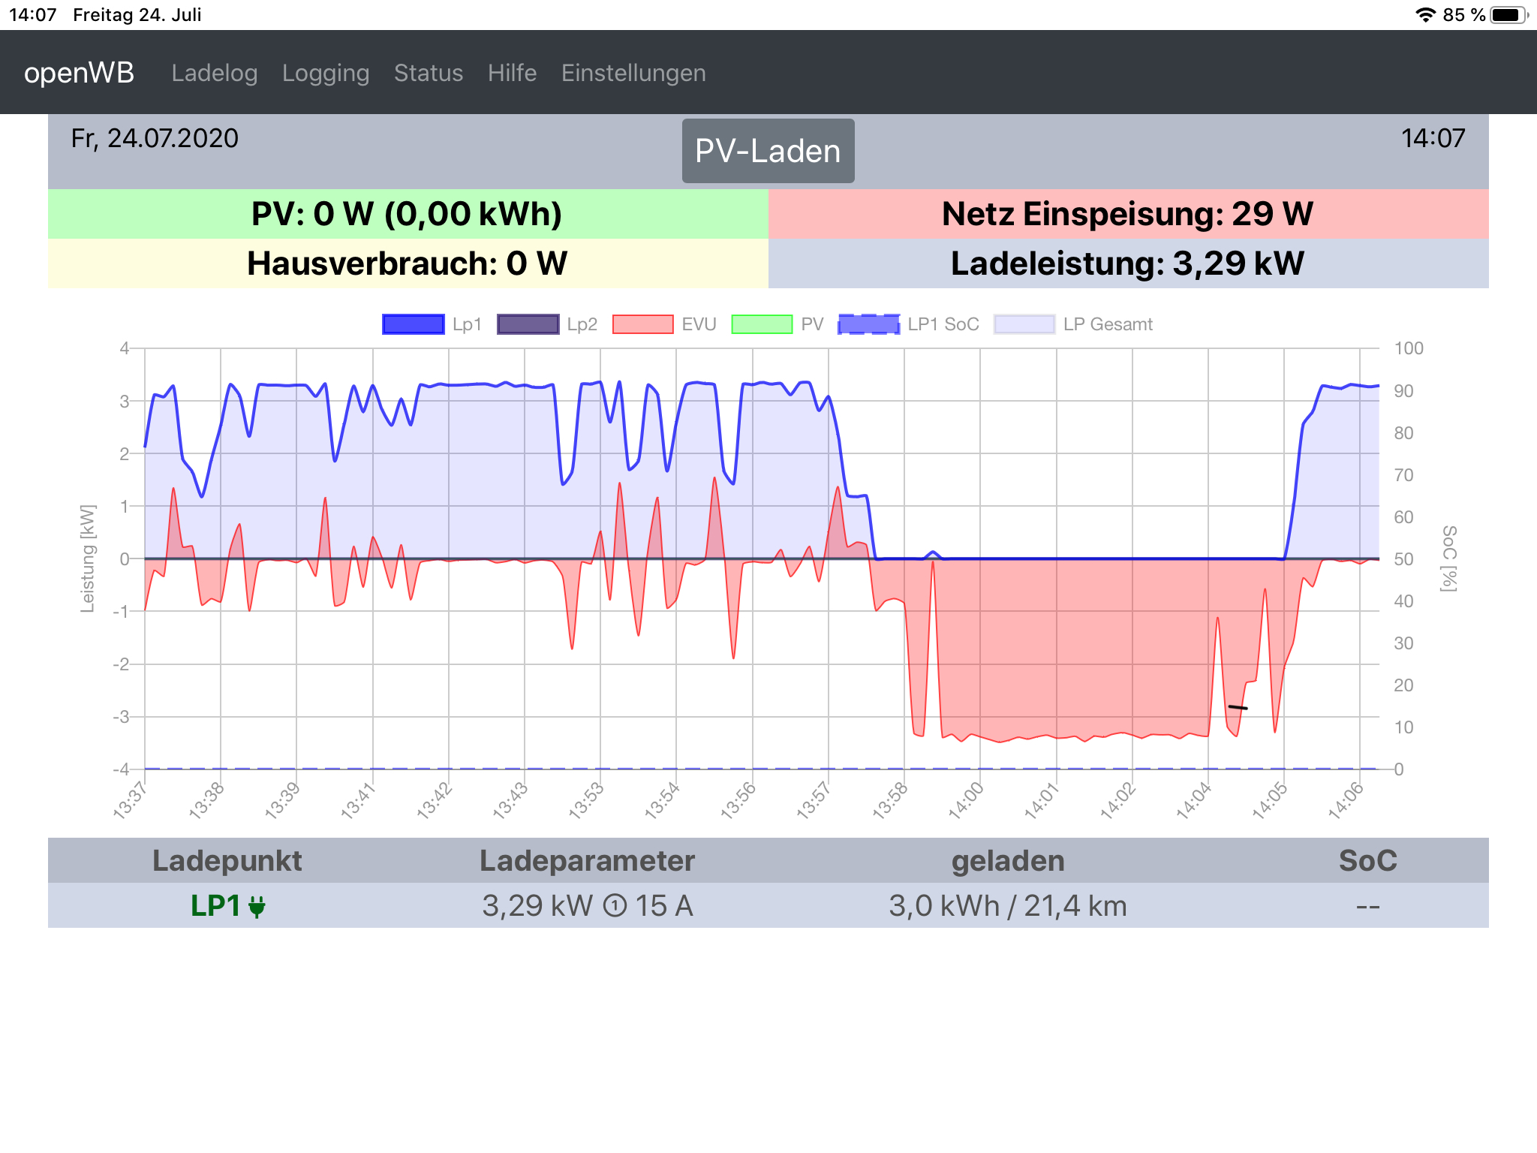
Task: Click the green PV legend swatch
Action: [761, 324]
